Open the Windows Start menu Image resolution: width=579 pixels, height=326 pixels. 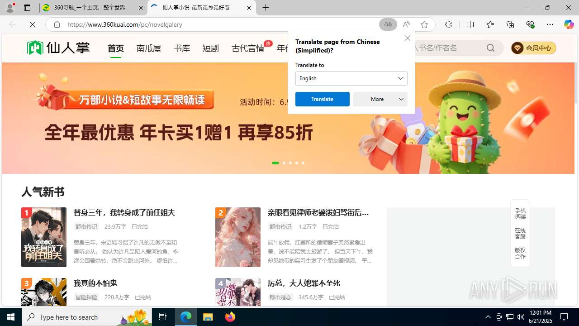(x=11, y=317)
